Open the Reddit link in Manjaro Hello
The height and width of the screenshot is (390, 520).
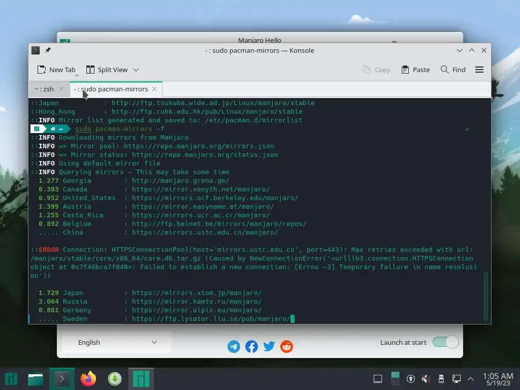[x=286, y=346]
